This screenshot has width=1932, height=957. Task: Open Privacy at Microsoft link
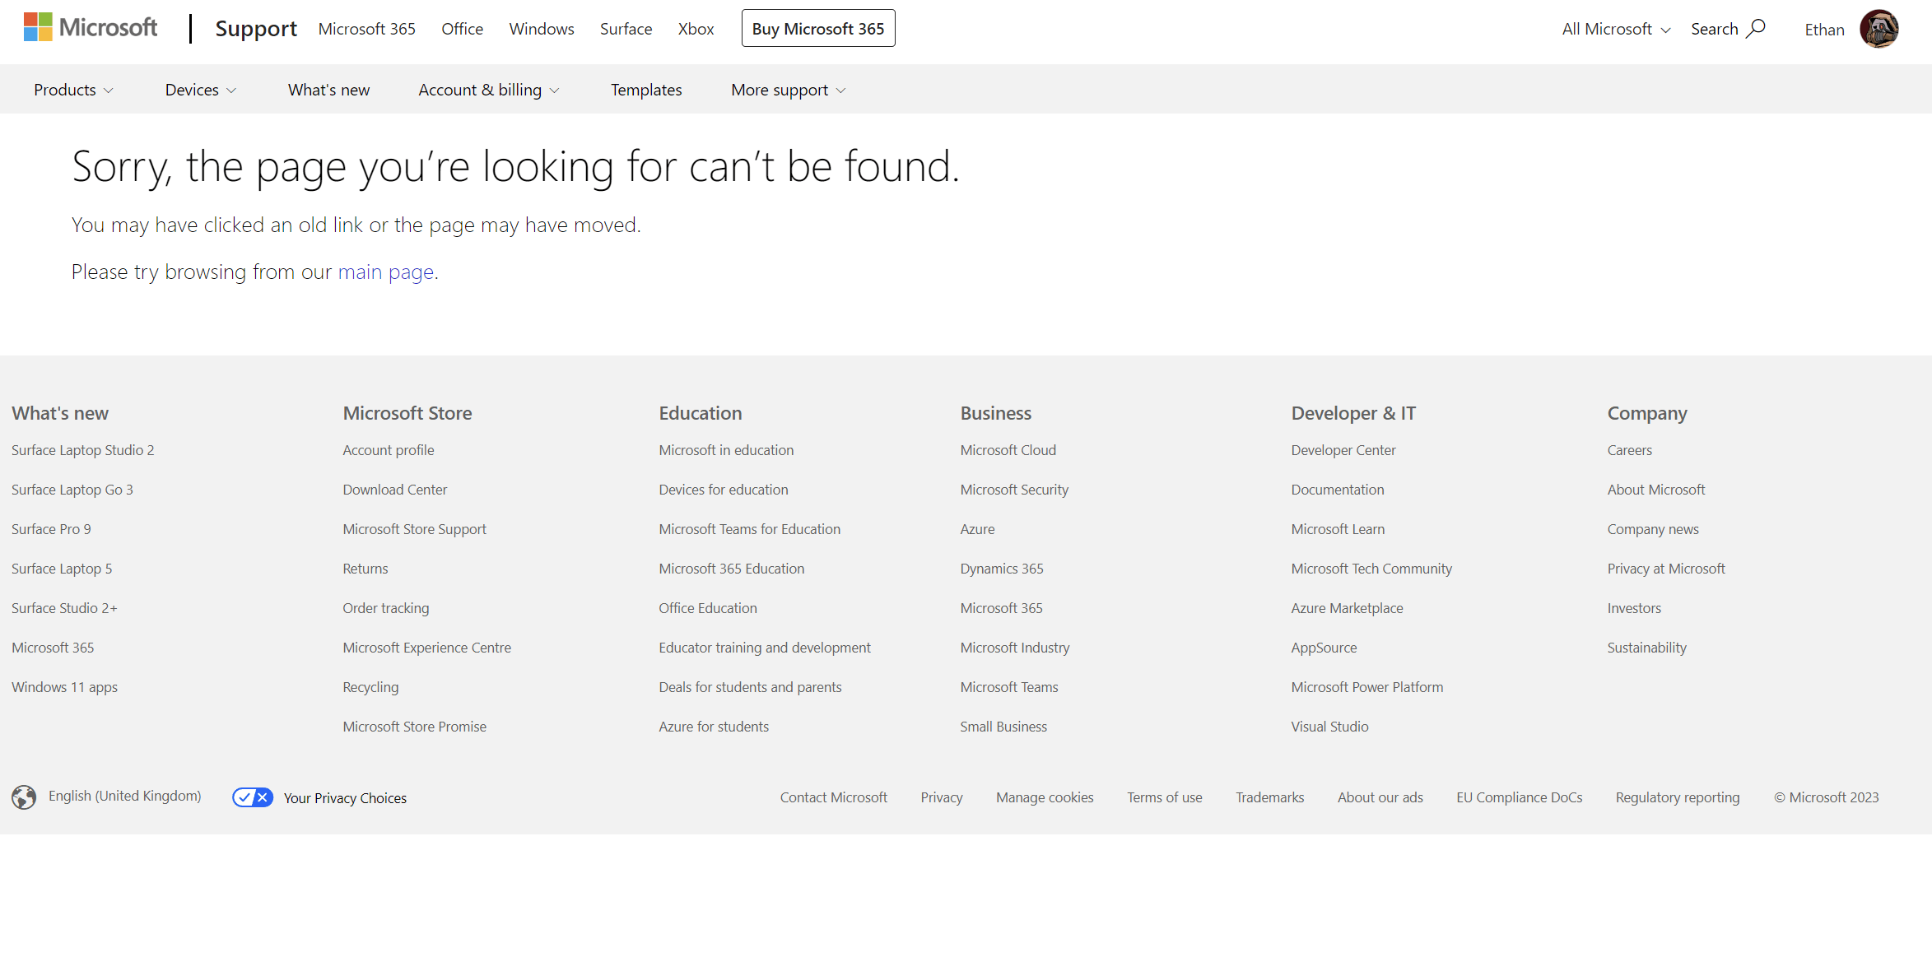(x=1666, y=569)
